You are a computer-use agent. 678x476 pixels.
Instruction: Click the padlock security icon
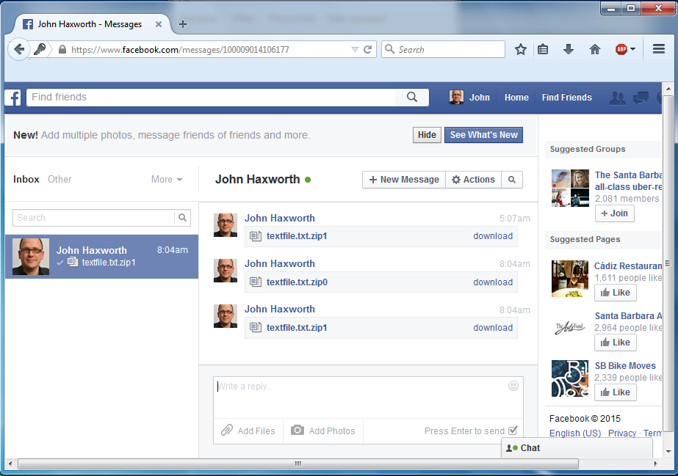point(62,50)
